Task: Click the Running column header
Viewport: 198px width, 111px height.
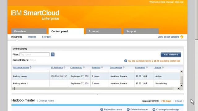Action: tap(96, 68)
